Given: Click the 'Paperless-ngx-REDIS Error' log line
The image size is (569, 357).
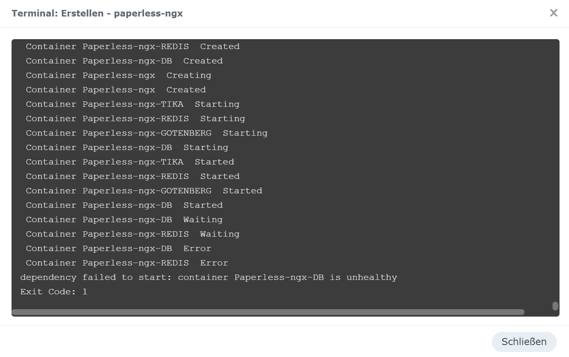Looking at the screenshot, I should 127,263.
